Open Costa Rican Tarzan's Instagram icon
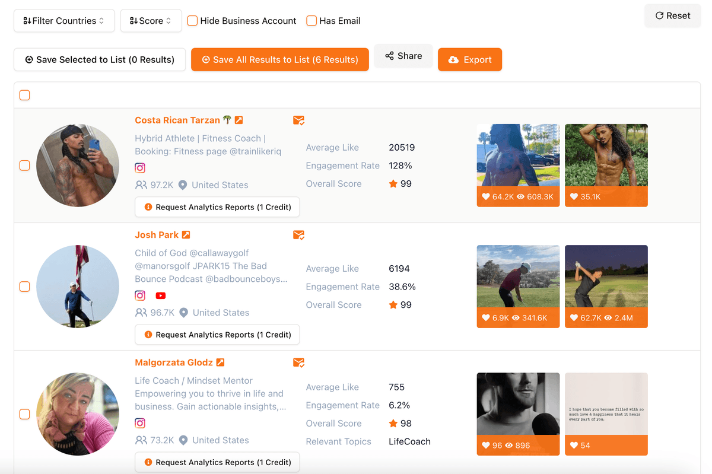 tap(140, 168)
